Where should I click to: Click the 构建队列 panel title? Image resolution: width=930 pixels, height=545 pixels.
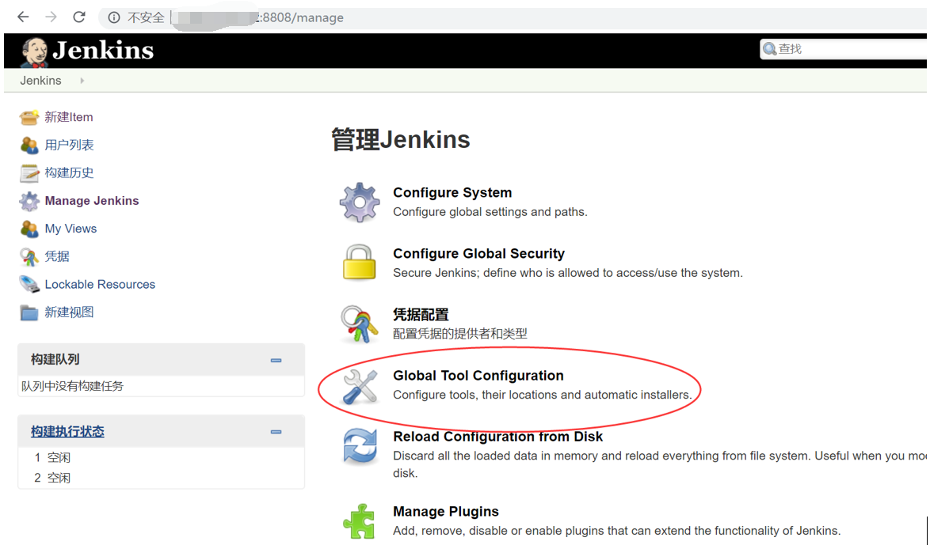tap(55, 360)
